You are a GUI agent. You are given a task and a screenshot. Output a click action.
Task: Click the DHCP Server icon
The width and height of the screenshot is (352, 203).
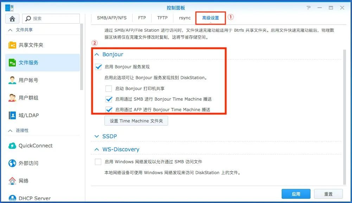(x=12, y=198)
